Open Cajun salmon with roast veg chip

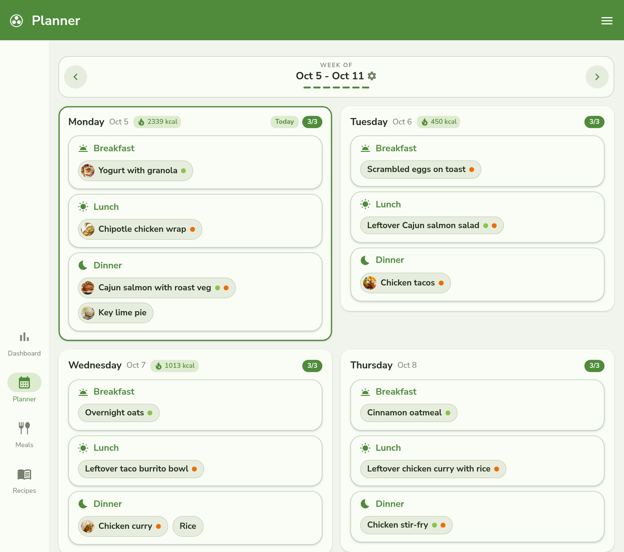[157, 288]
